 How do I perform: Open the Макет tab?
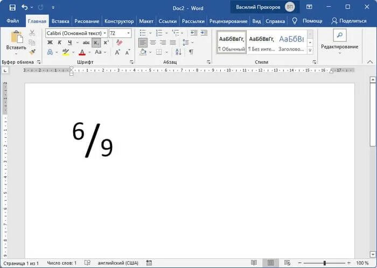pyautogui.click(x=146, y=21)
